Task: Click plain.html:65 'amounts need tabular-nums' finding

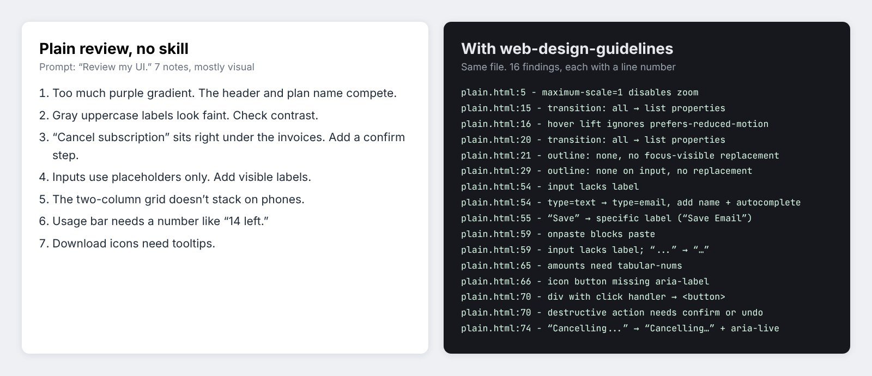Action: [572, 266]
